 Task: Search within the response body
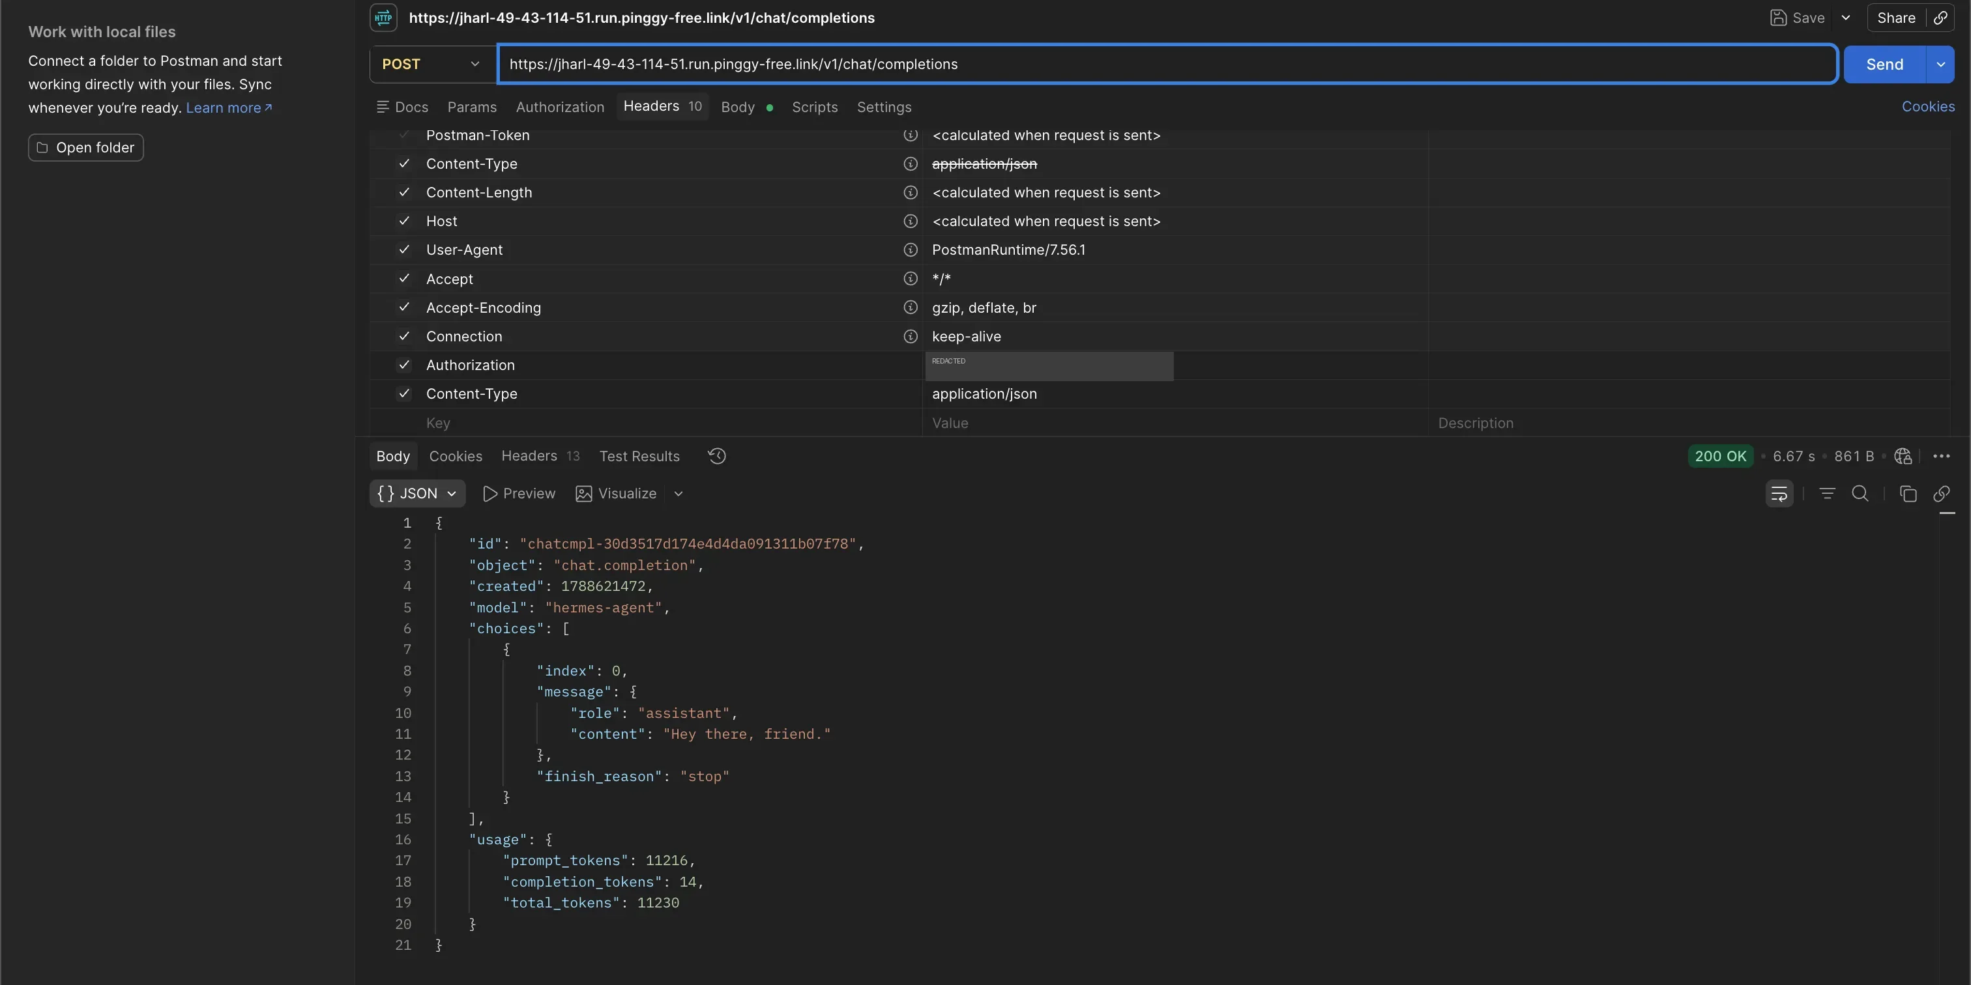coord(1860,494)
